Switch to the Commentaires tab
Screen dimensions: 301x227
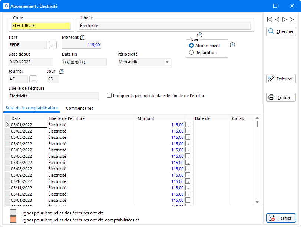79,108
